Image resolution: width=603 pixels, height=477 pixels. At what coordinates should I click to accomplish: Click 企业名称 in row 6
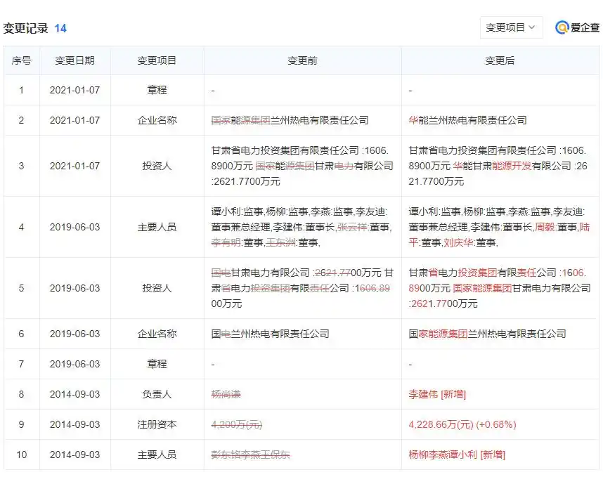pos(157,334)
